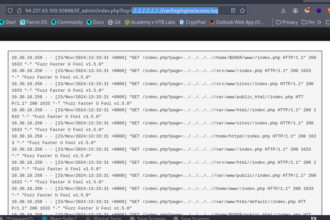The height and width of the screenshot is (220, 330).
Task: Click the log entry for /home/httpd//index.php
Action: [x=164, y=139]
